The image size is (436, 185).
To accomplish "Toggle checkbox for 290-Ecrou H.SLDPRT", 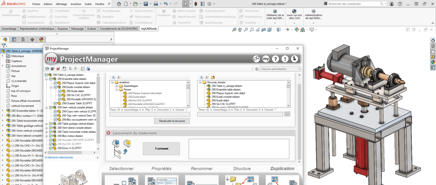I will [x=51, y=148].
